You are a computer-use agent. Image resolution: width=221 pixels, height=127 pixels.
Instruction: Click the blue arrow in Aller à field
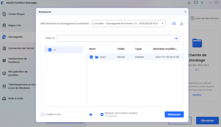176,38
